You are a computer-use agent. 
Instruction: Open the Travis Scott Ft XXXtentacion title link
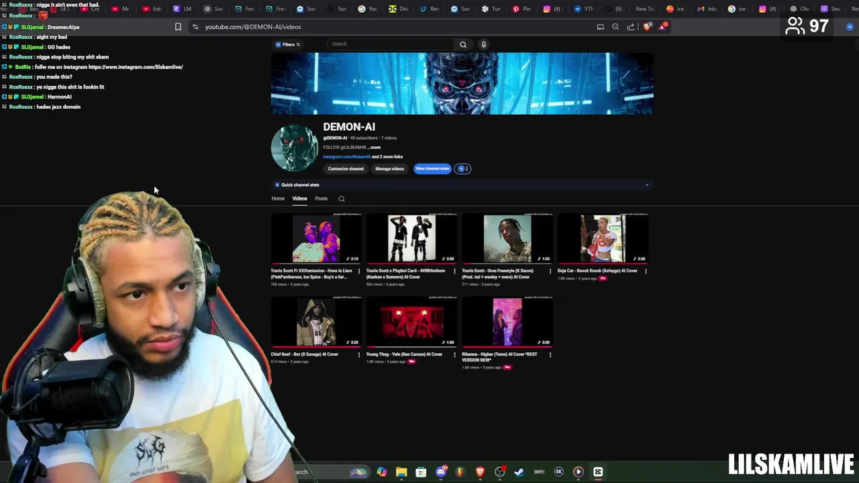pyautogui.click(x=311, y=274)
